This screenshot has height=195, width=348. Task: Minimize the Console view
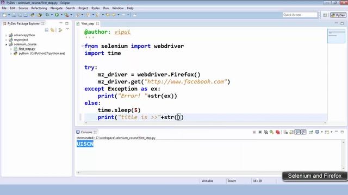coord(336,132)
